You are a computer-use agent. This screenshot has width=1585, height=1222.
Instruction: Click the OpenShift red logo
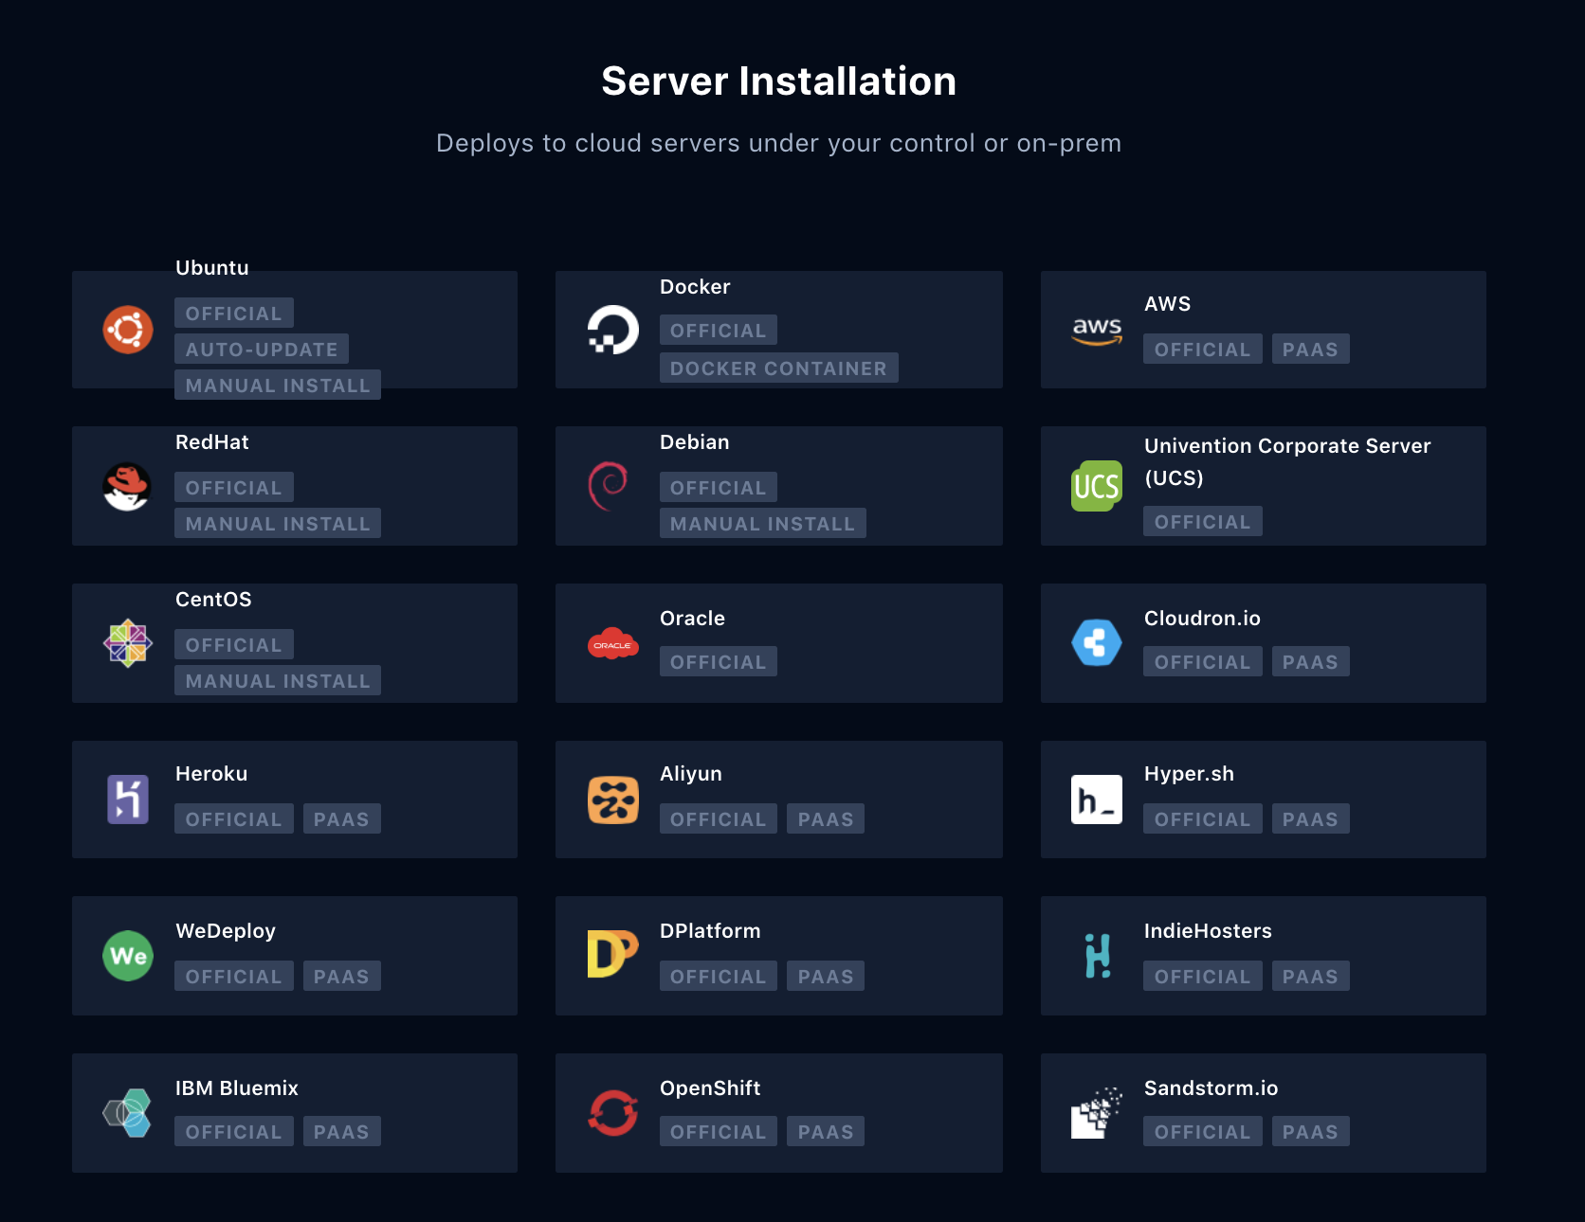click(612, 1112)
